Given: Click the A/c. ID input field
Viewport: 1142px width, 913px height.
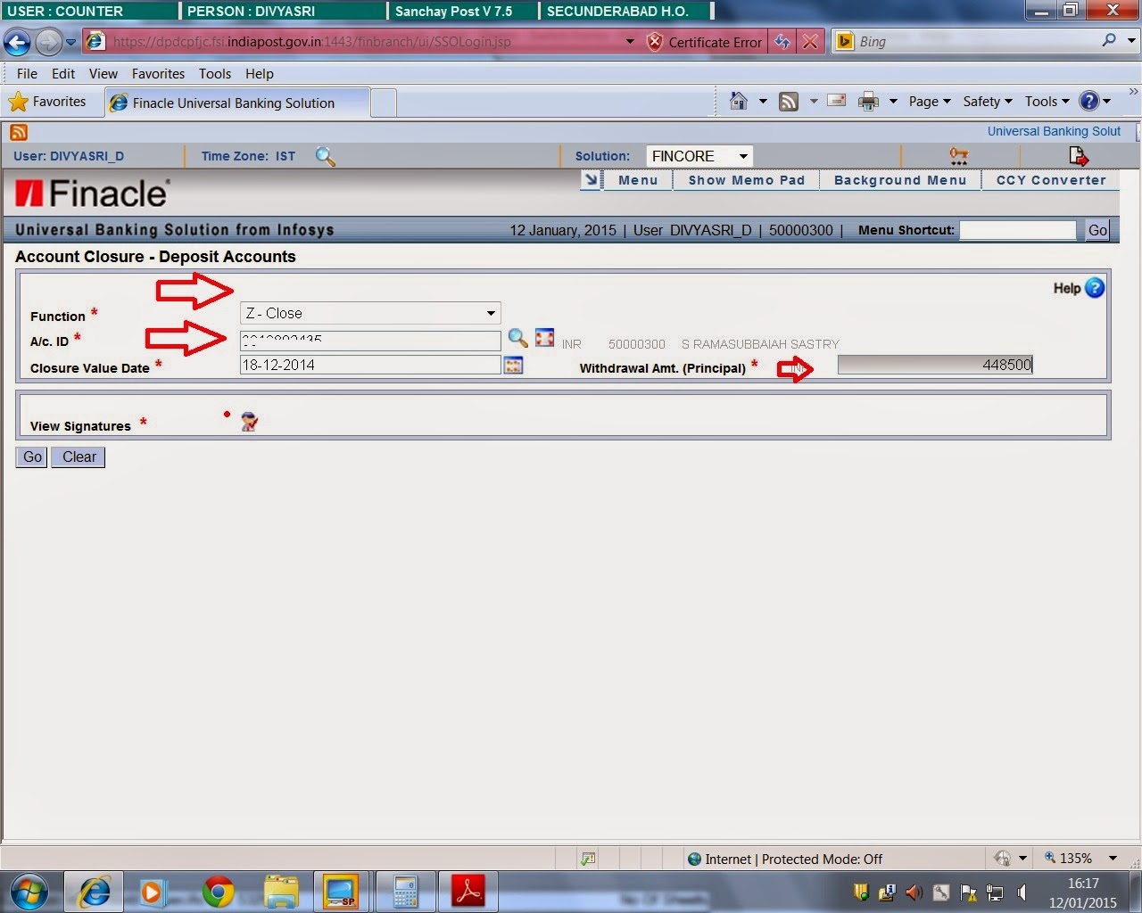Looking at the screenshot, I should pyautogui.click(x=370, y=341).
